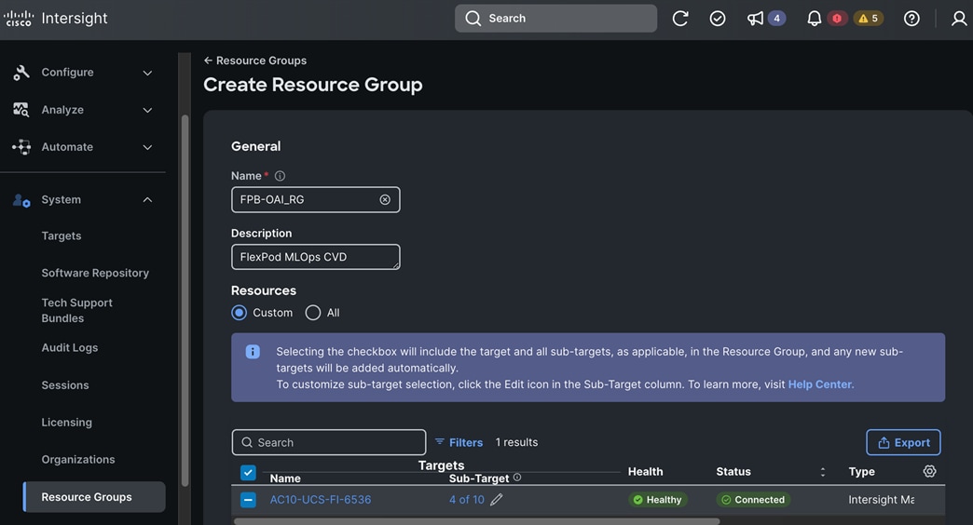The image size is (973, 525).
Task: Open announcements megaphone icon
Action: (x=755, y=19)
